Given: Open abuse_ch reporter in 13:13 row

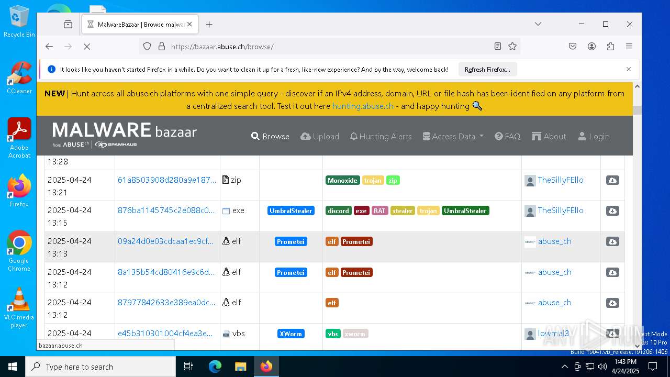Looking at the screenshot, I should 555,241.
